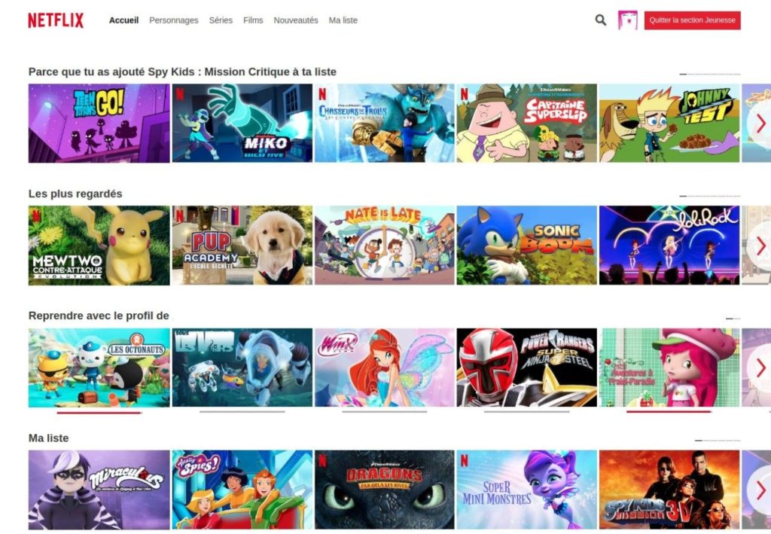Click Quitter la section Jeunesse button
This screenshot has height=534, width=771.
pos(693,20)
